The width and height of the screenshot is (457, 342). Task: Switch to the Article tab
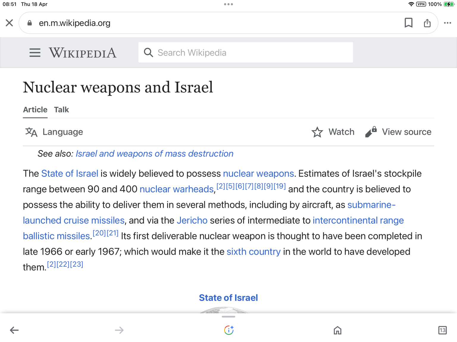click(x=35, y=110)
